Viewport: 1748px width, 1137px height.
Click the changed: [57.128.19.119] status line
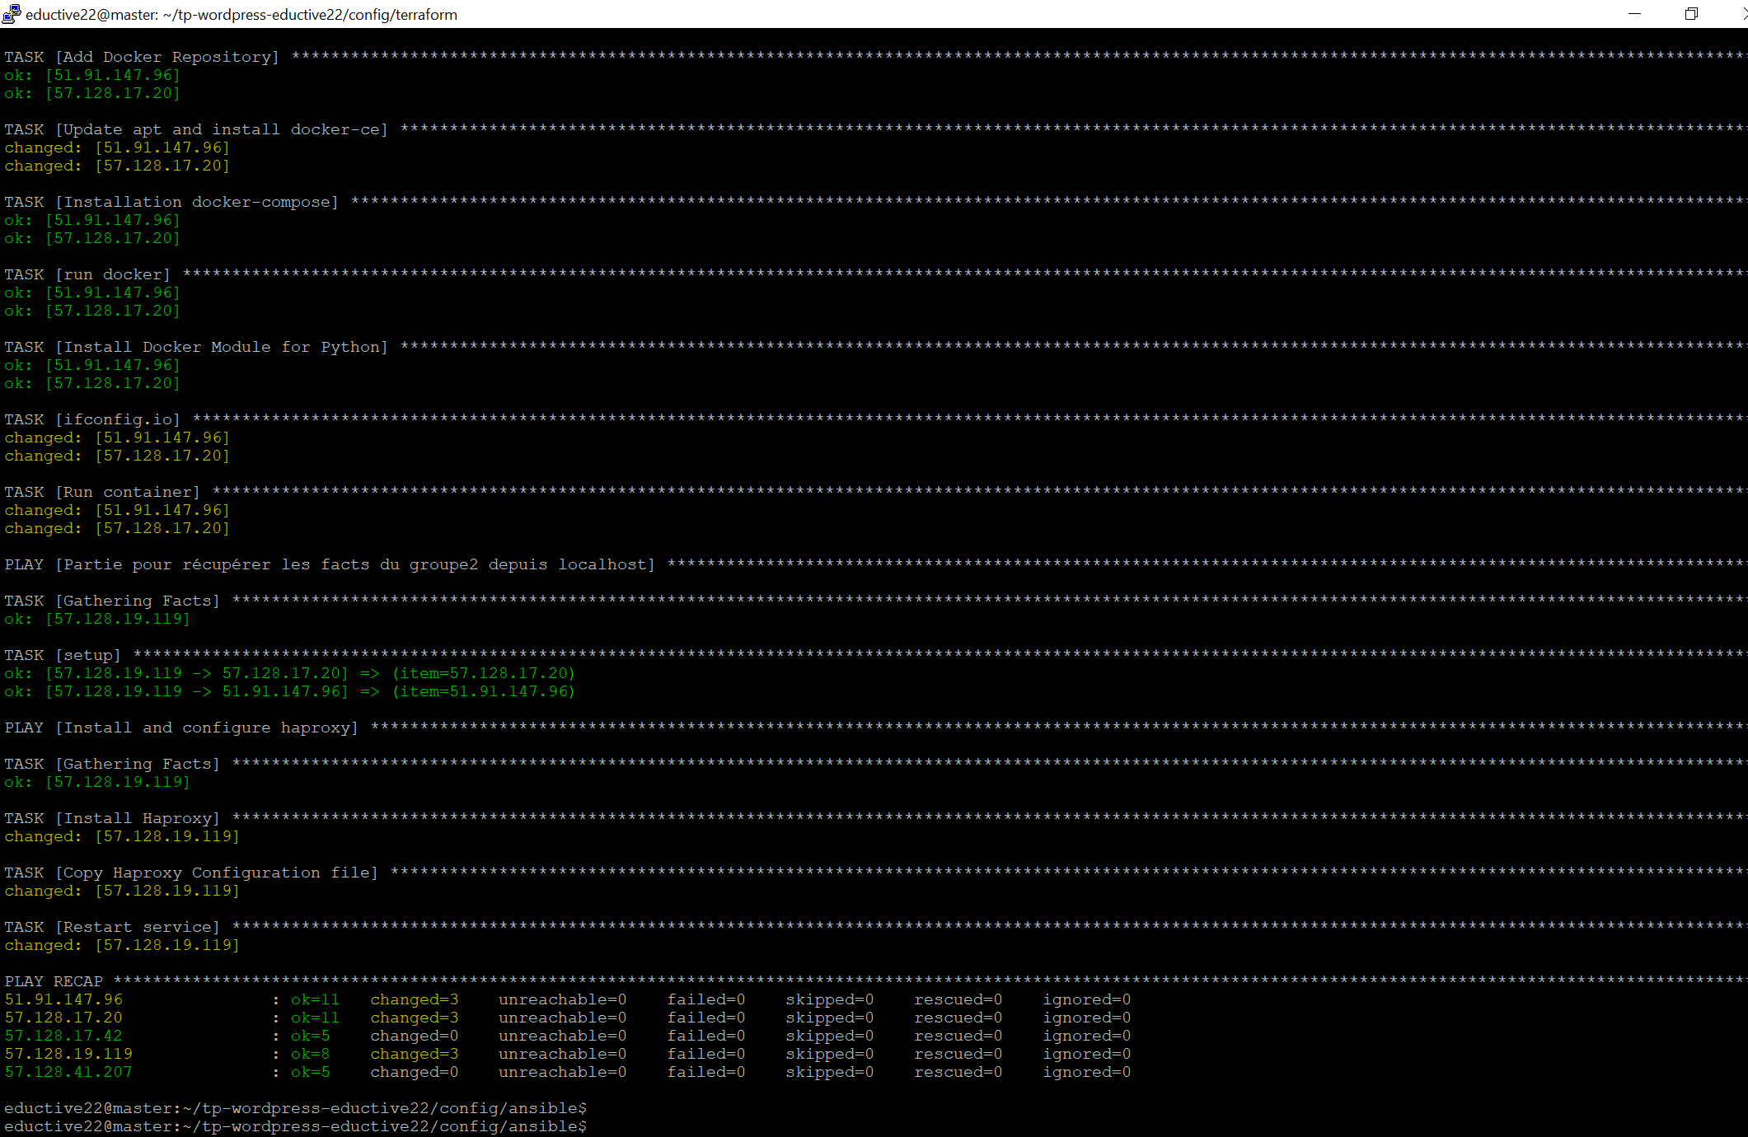point(122,836)
